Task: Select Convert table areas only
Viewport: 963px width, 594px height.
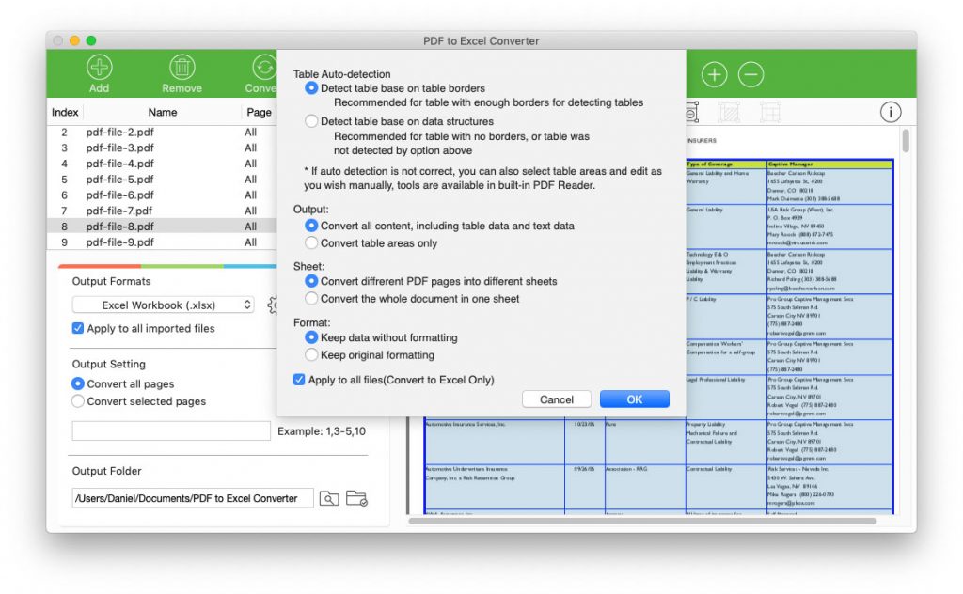Action: coord(311,243)
